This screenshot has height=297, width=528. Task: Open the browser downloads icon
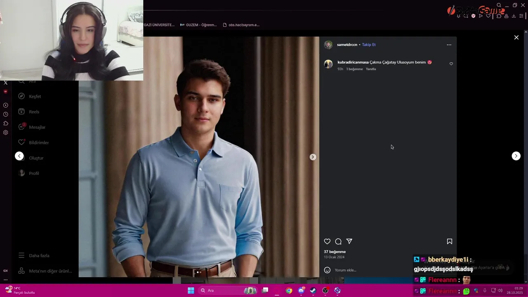(514, 16)
